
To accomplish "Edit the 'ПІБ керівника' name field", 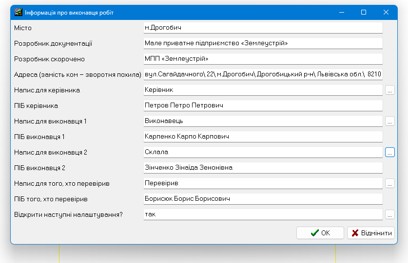I will (x=263, y=105).
